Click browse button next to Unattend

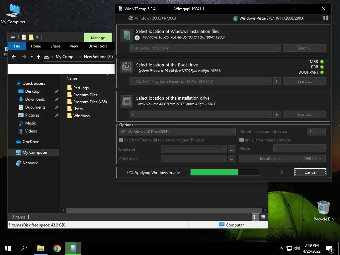(231, 149)
